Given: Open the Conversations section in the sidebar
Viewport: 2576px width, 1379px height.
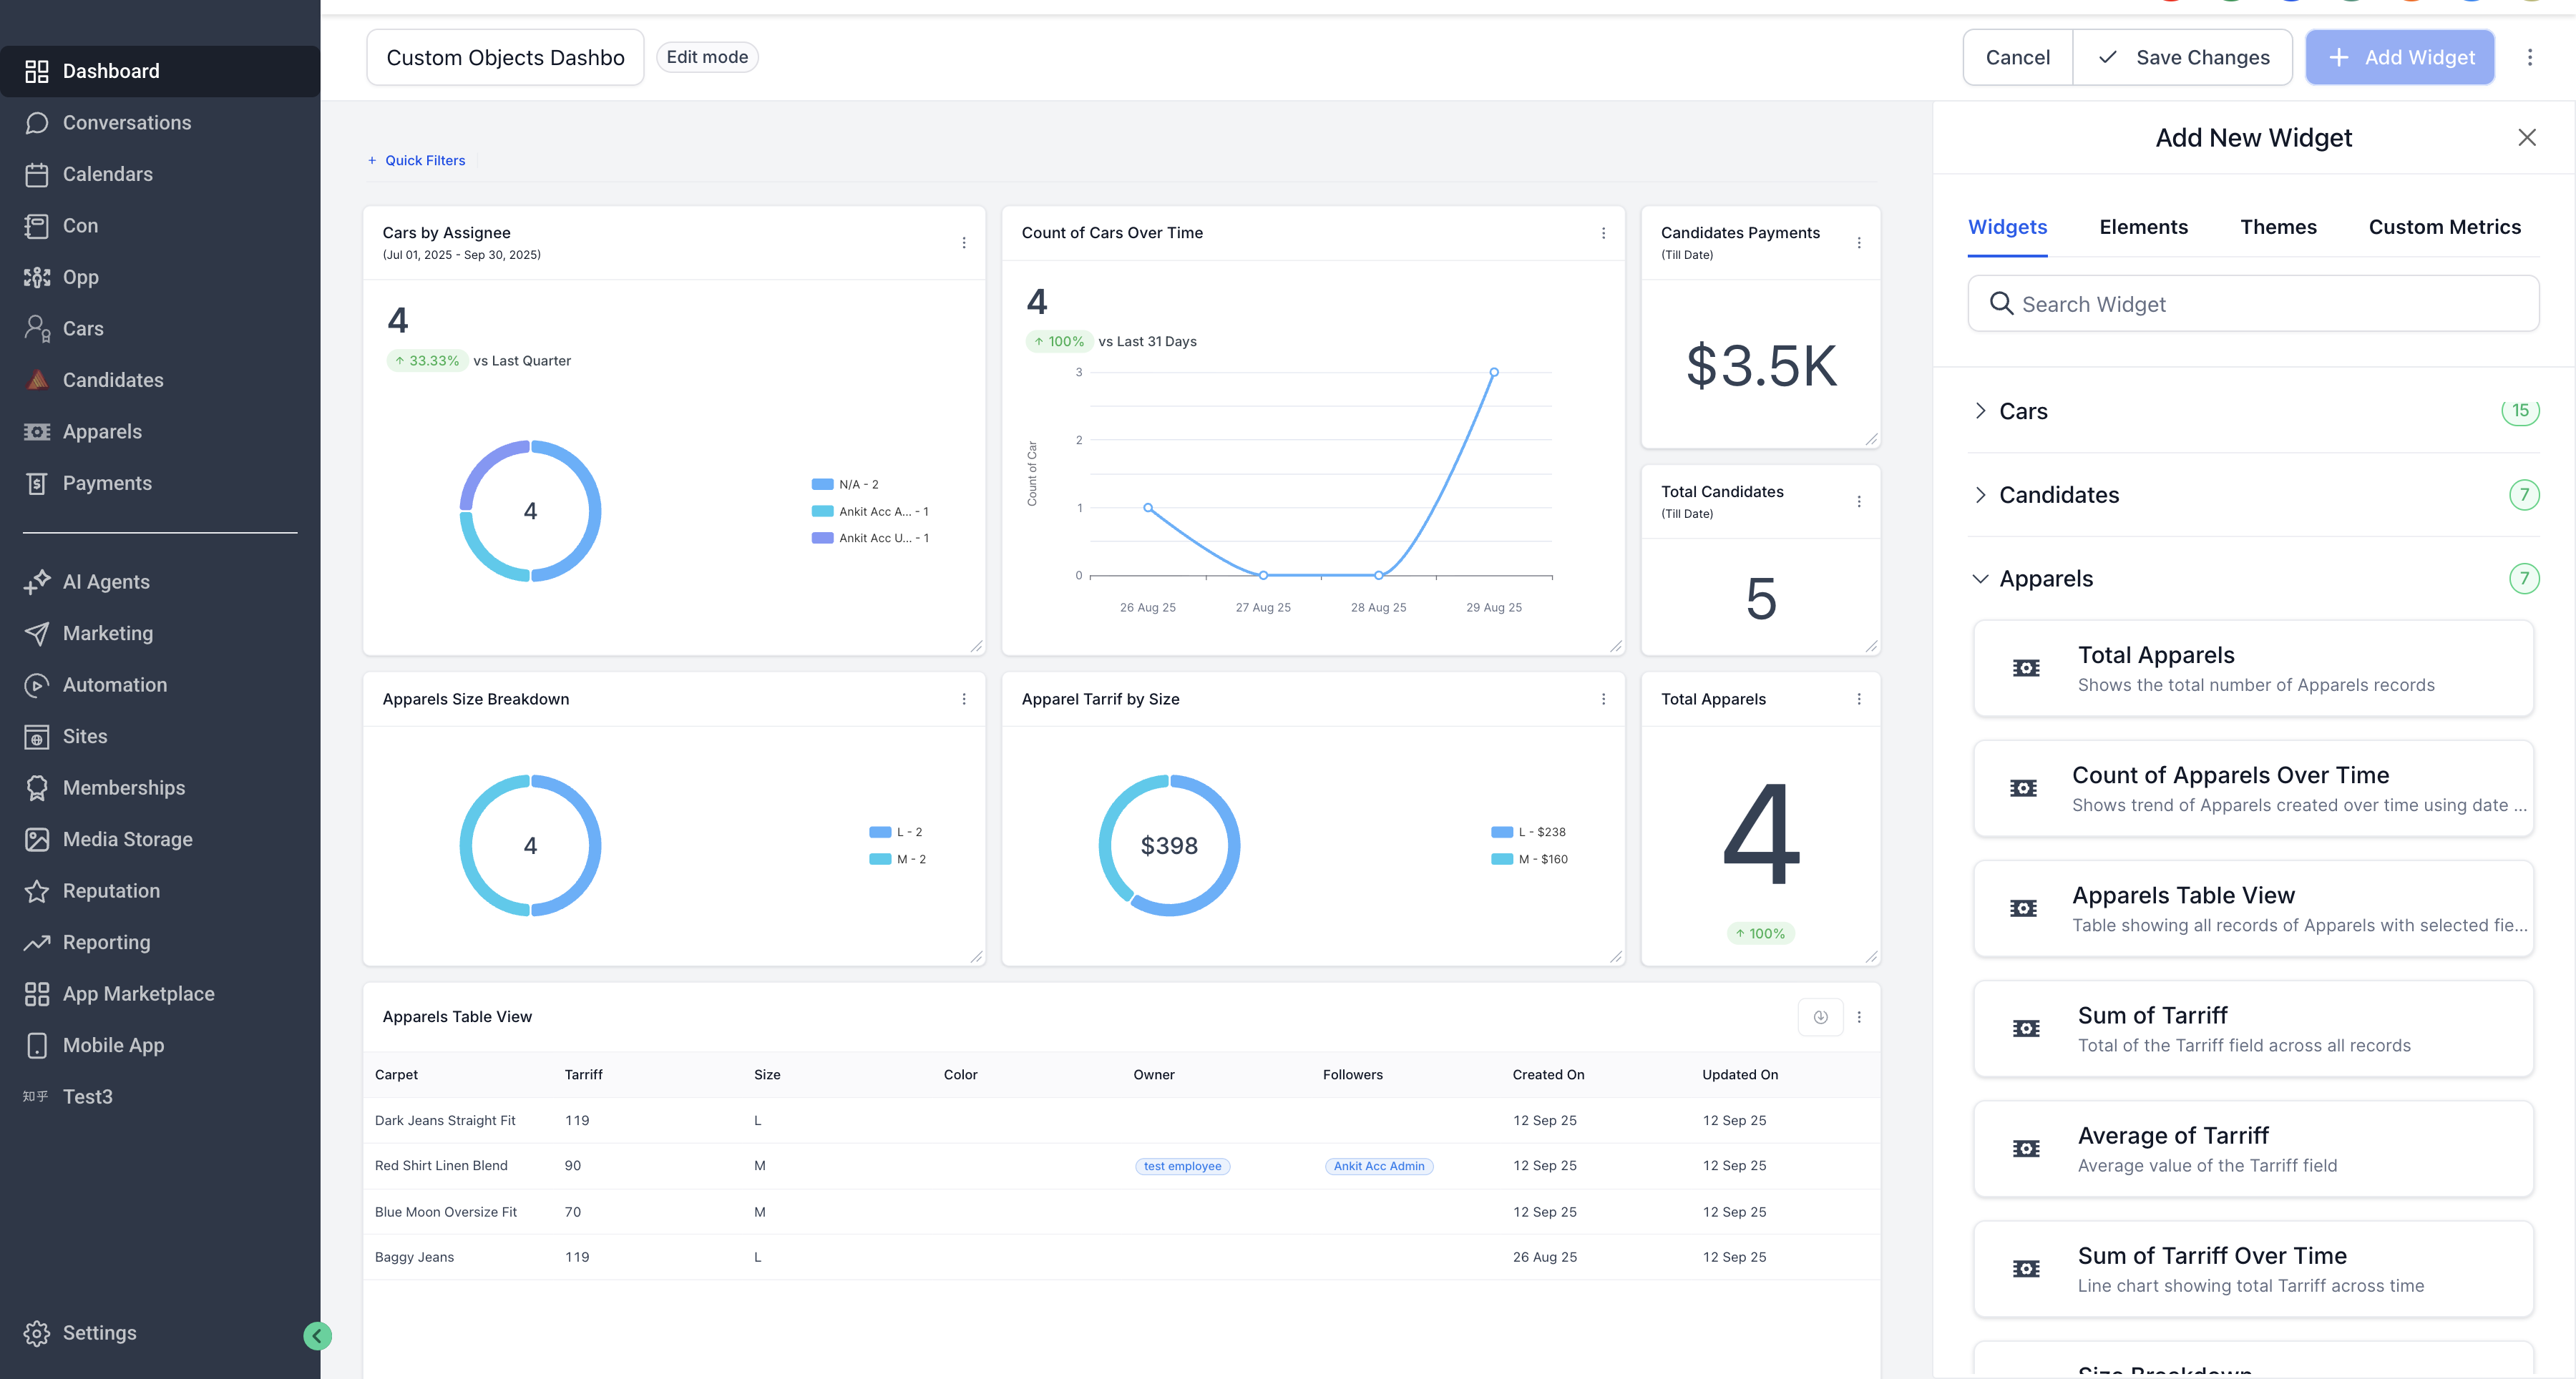Looking at the screenshot, I should [127, 122].
